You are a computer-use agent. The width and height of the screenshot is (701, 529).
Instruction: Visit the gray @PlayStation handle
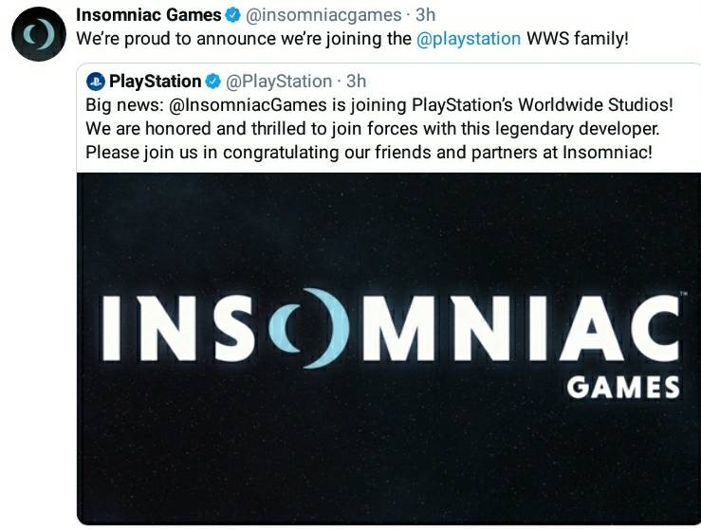279,82
